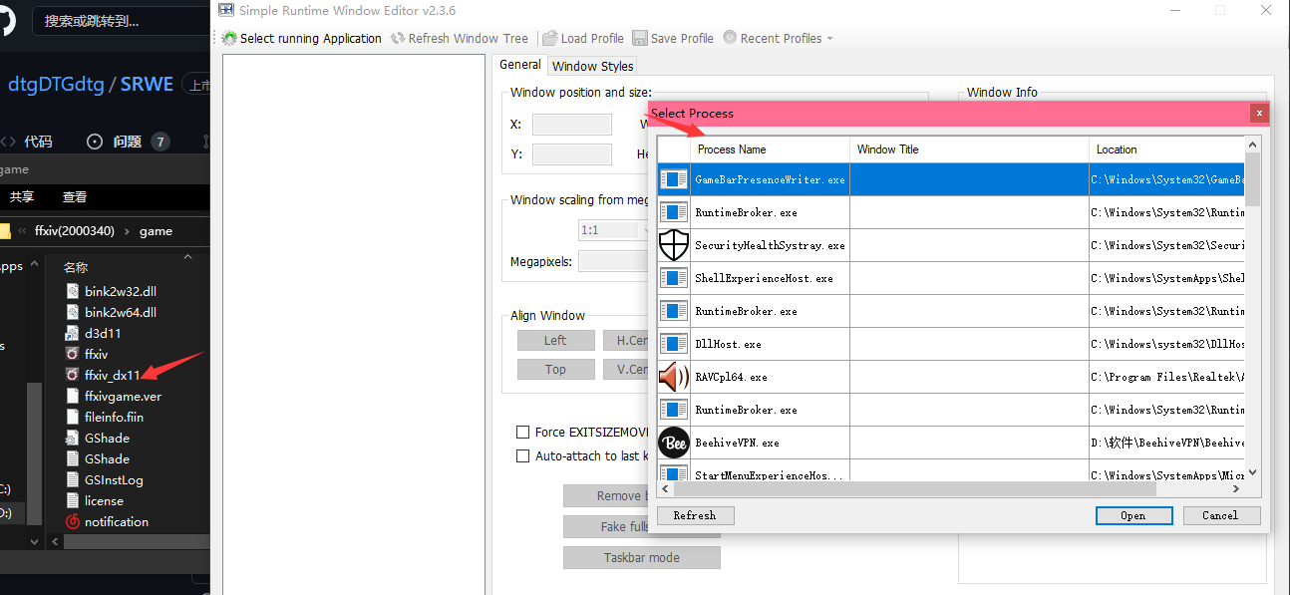Click the Explorer file list horizontal scrollbar
Image resolution: width=1290 pixels, height=595 pixels.
135,542
